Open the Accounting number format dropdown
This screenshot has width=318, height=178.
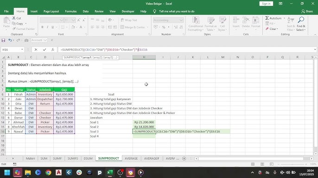pyautogui.click(x=181, y=20)
